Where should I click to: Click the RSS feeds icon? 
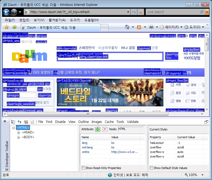[x=139, y=27]
